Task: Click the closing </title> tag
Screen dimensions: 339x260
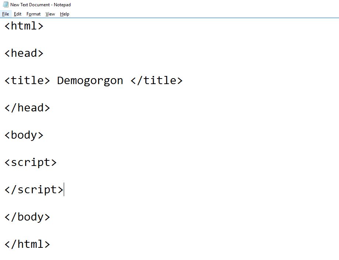Action: 157,80
